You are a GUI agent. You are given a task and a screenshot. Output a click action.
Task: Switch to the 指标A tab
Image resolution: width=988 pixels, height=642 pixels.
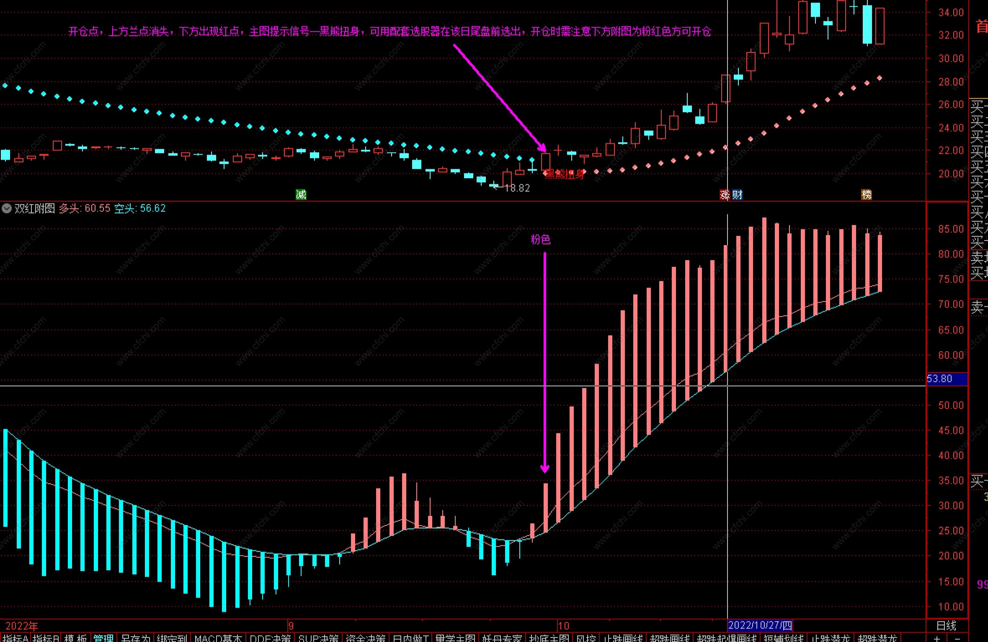pyautogui.click(x=15, y=638)
